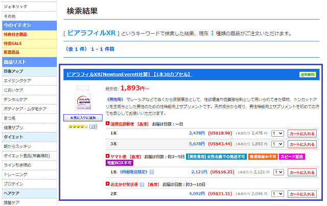Image resolution: width=327 pixels, height=206 pixels.
Task: Open the その他 sidebar category
Action: coord(30,16)
